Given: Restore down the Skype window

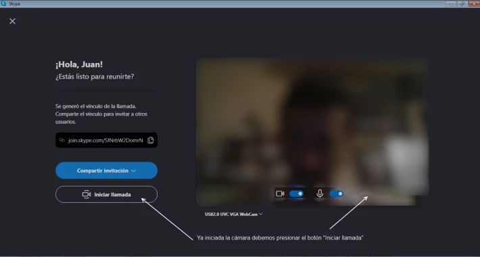Looking at the screenshot, I should click(x=462, y=3).
